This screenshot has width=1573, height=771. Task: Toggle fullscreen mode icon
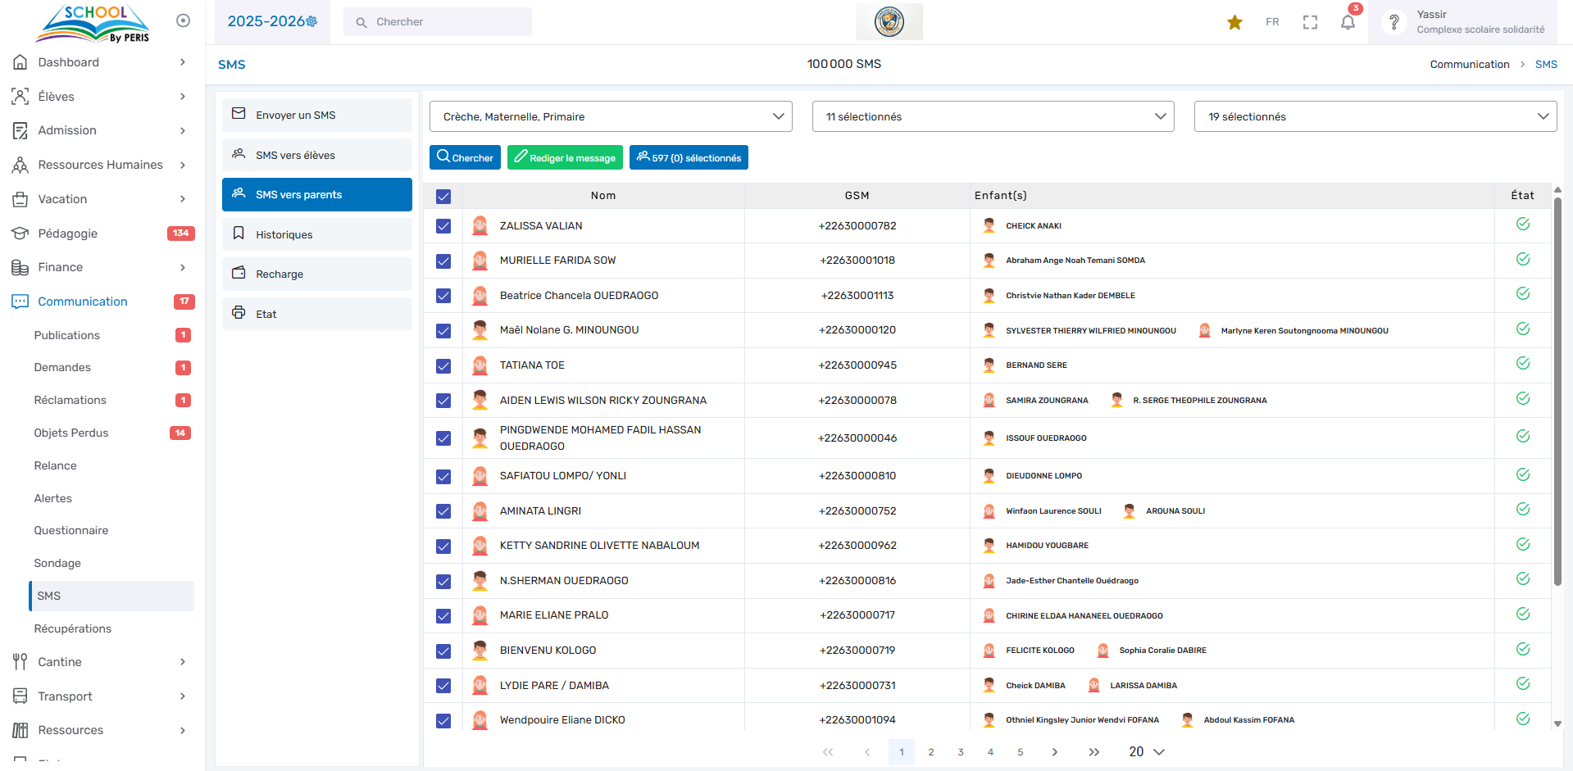point(1310,22)
